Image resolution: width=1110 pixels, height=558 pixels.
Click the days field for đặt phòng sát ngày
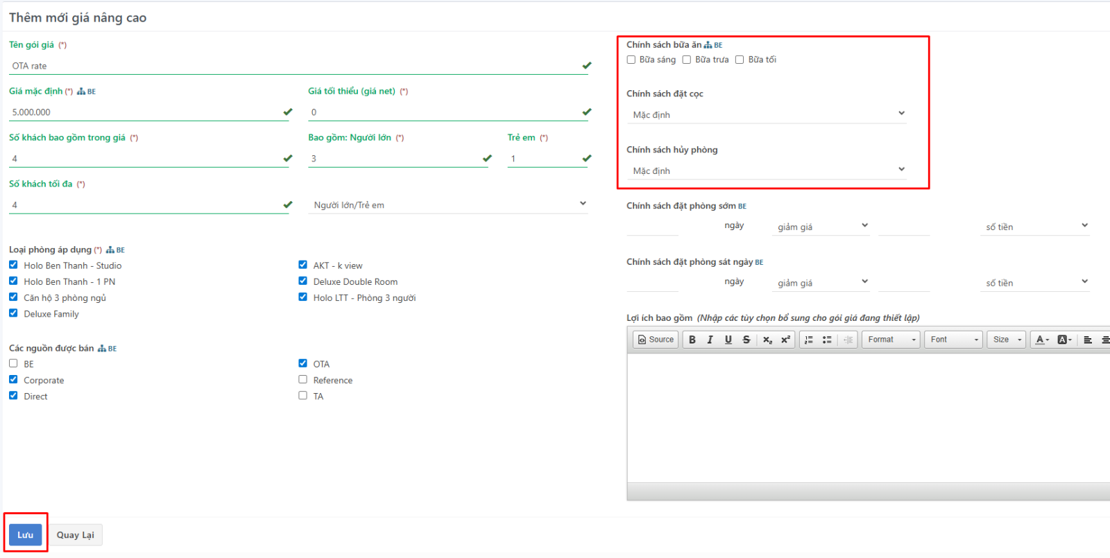[653, 283]
